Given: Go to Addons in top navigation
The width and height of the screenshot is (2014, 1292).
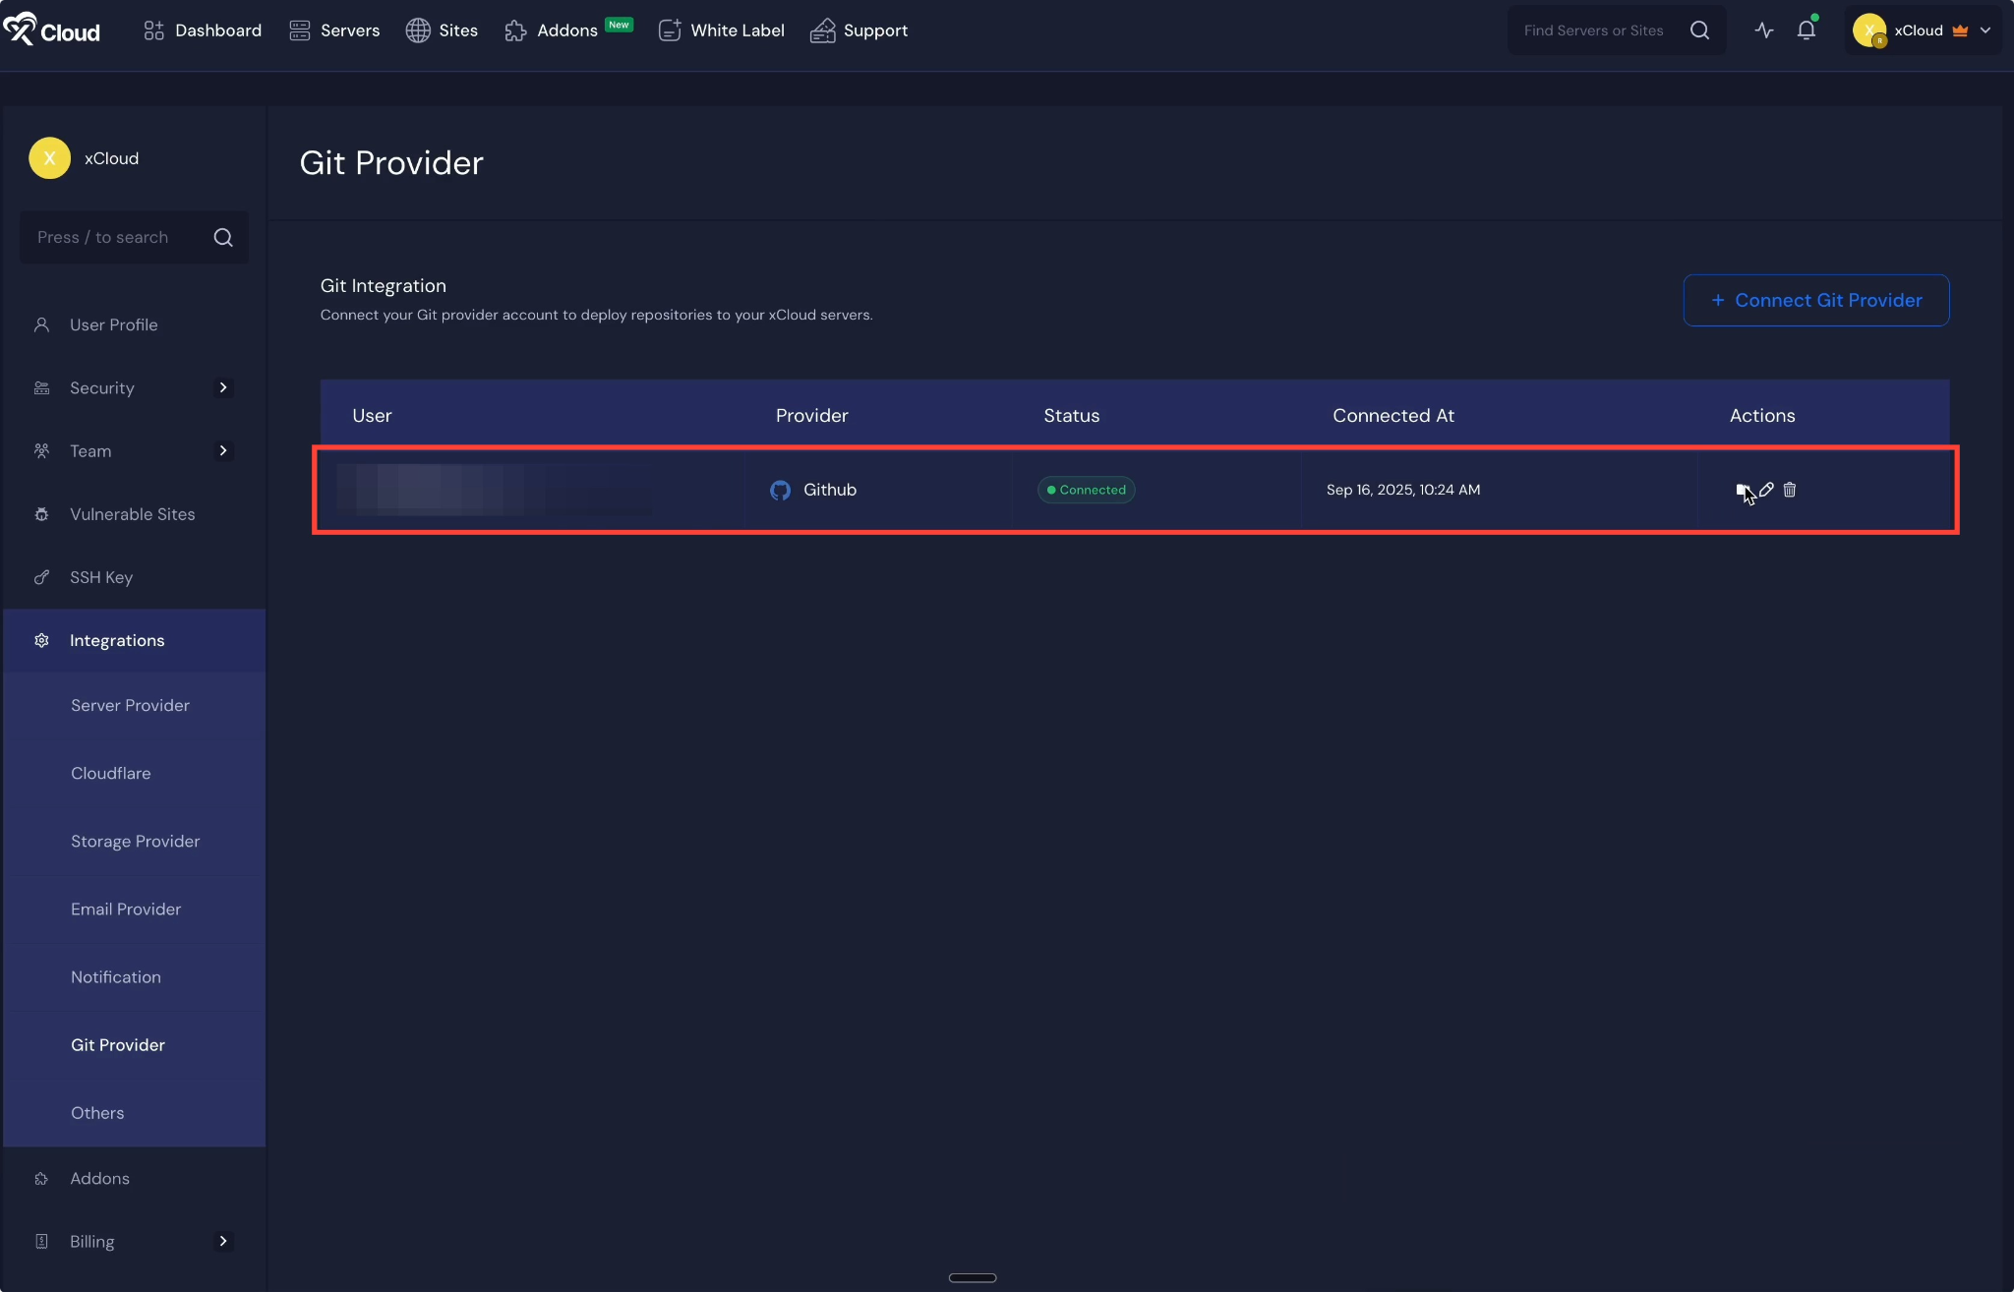Looking at the screenshot, I should pos(566,30).
